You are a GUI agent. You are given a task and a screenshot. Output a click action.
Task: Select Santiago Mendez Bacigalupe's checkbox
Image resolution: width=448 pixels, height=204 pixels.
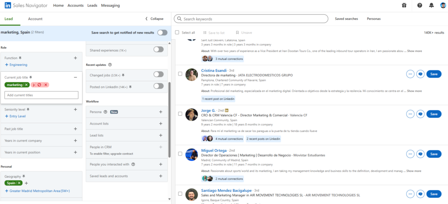[x=180, y=194]
